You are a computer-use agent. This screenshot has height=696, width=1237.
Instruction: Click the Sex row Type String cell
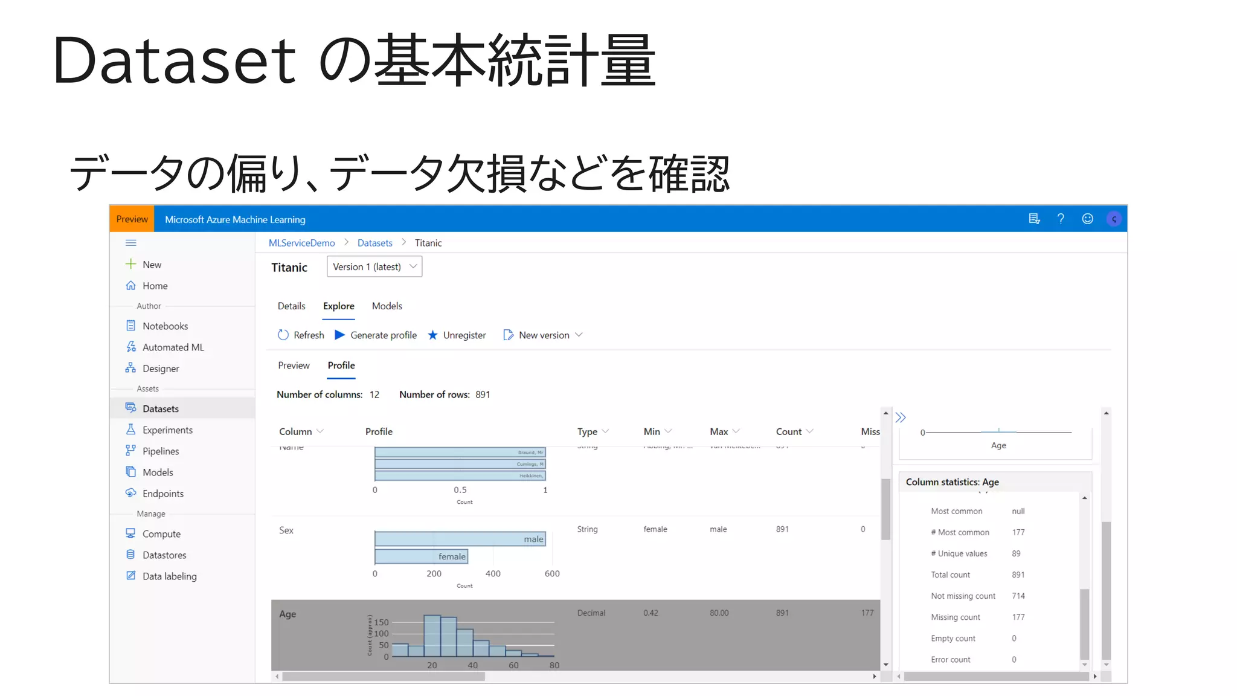pos(587,529)
